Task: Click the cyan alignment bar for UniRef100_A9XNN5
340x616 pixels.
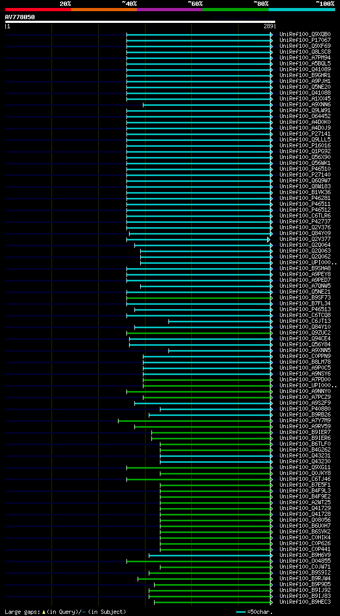Action: [219, 351]
